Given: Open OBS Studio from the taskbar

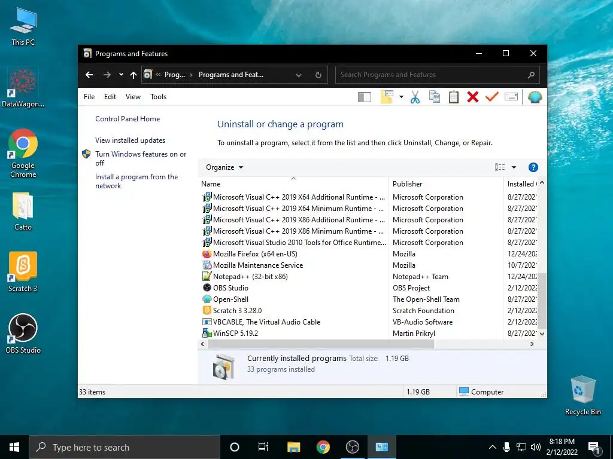Looking at the screenshot, I should (x=352, y=447).
